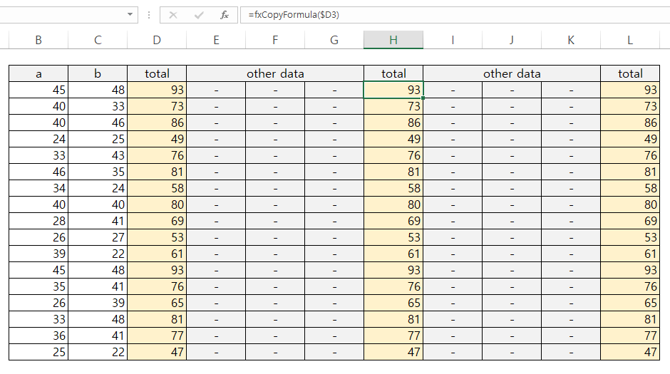Click cell 24 in column B, row with 25
670x374 pixels.
coord(38,139)
